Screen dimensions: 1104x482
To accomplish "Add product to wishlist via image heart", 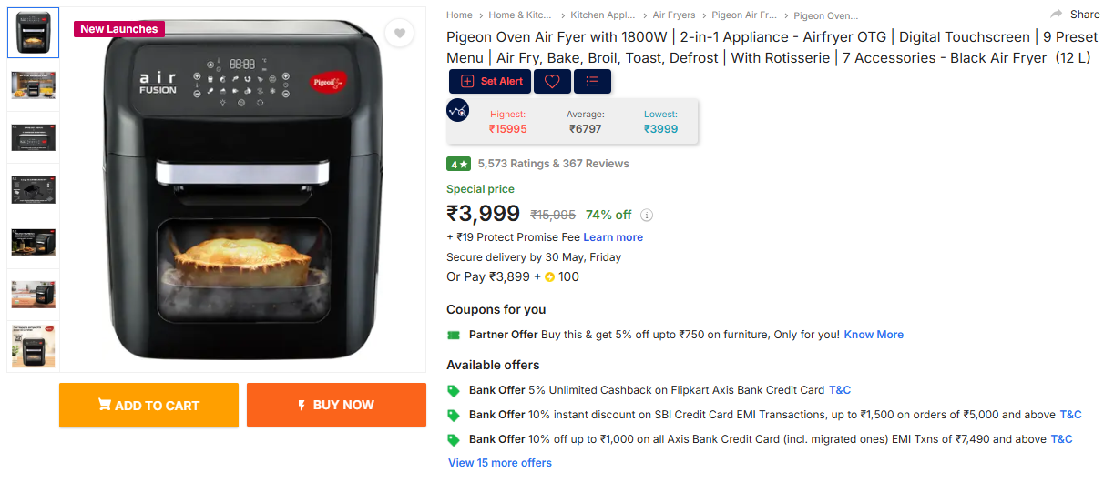I will (399, 34).
